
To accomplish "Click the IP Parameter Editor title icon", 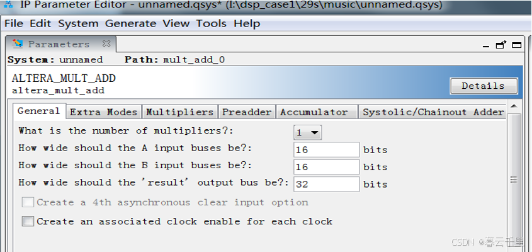I will tap(9, 6).
